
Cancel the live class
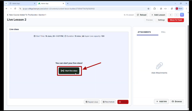tap(123, 102)
